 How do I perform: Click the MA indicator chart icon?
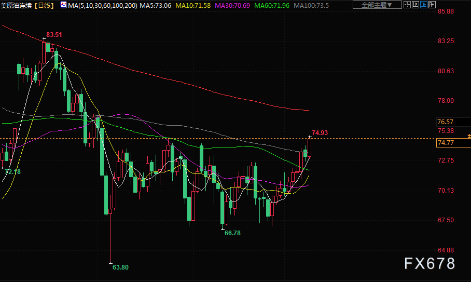(x=63, y=5)
